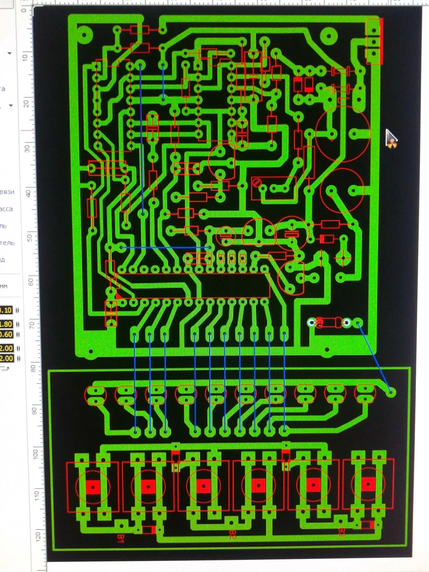Open the upper dropdown arrow in the left tool panel

[x=10, y=53]
